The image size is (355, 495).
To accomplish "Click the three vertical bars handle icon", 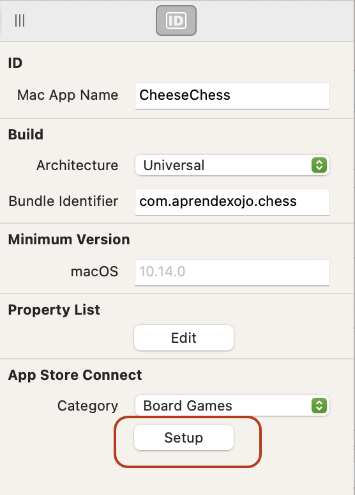I will coord(20,20).
